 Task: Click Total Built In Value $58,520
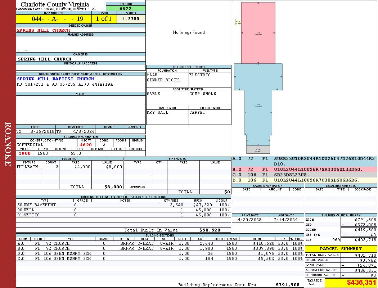point(210,230)
